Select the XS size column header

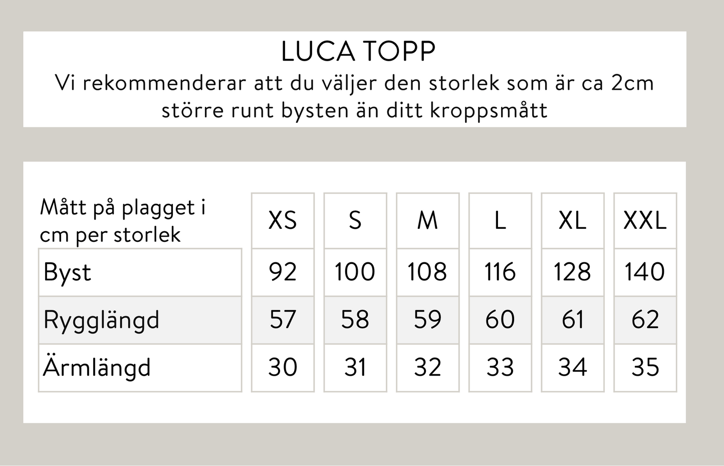coord(283,221)
